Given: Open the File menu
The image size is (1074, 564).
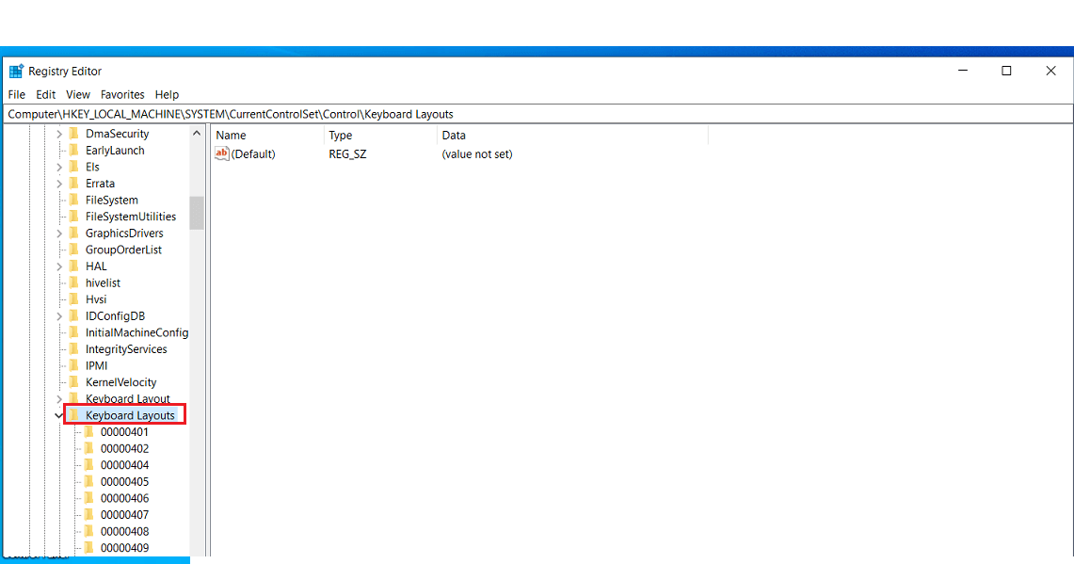Looking at the screenshot, I should point(16,94).
